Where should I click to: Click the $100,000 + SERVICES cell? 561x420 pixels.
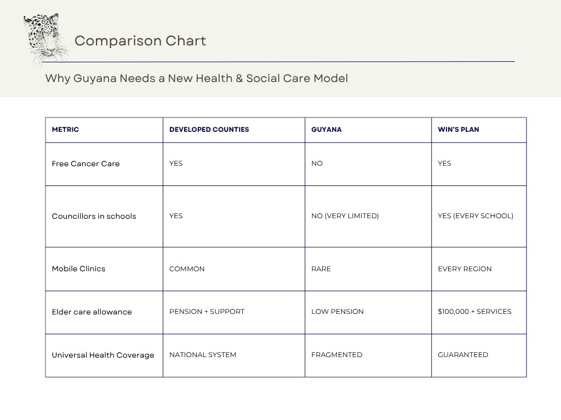pos(474,312)
